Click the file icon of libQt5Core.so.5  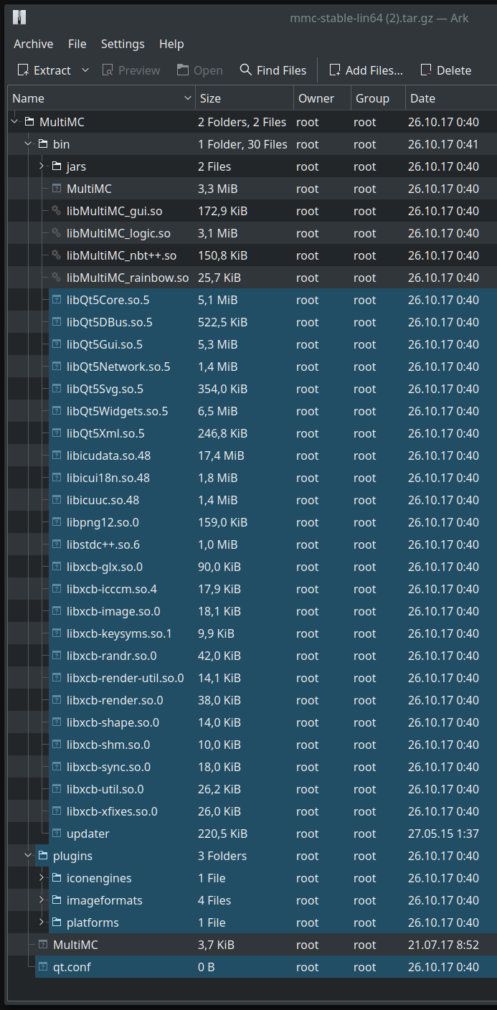pos(57,300)
